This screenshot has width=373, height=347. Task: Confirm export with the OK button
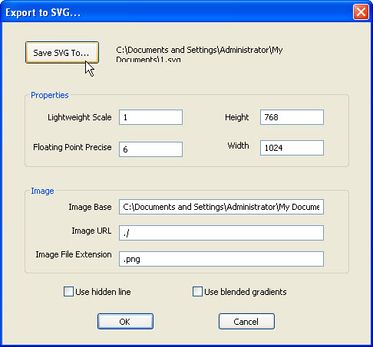[x=125, y=322]
